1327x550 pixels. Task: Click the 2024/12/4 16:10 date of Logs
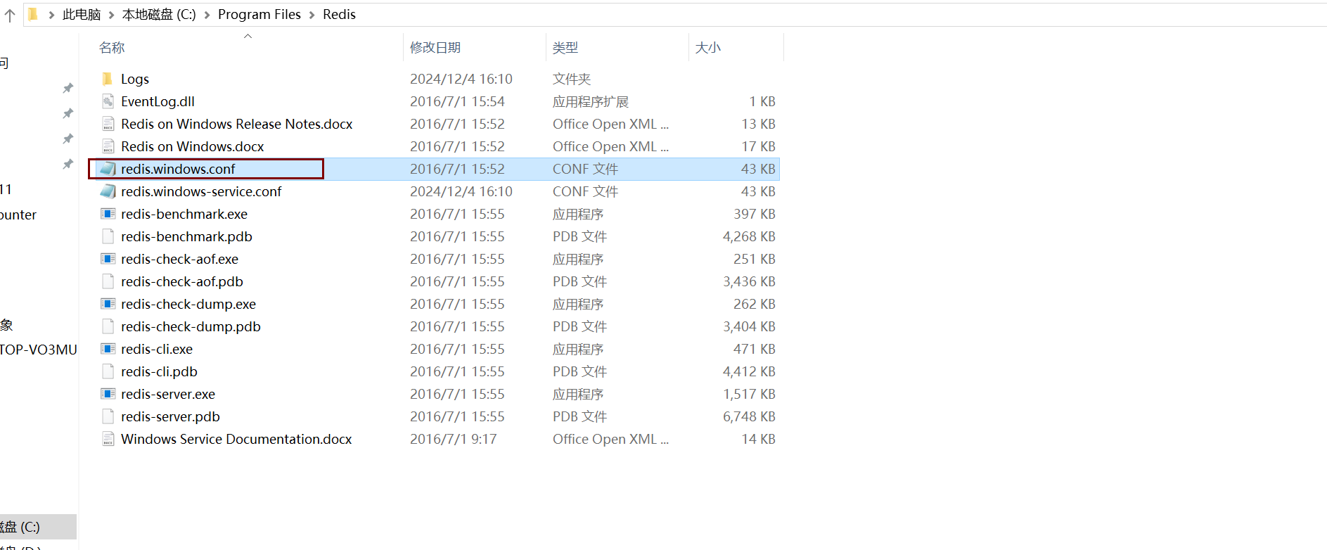[461, 79]
